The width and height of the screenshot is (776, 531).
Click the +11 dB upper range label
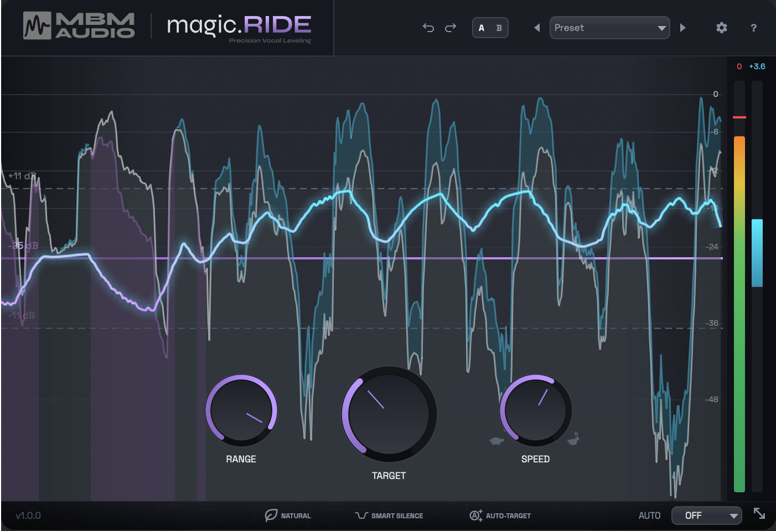22,176
